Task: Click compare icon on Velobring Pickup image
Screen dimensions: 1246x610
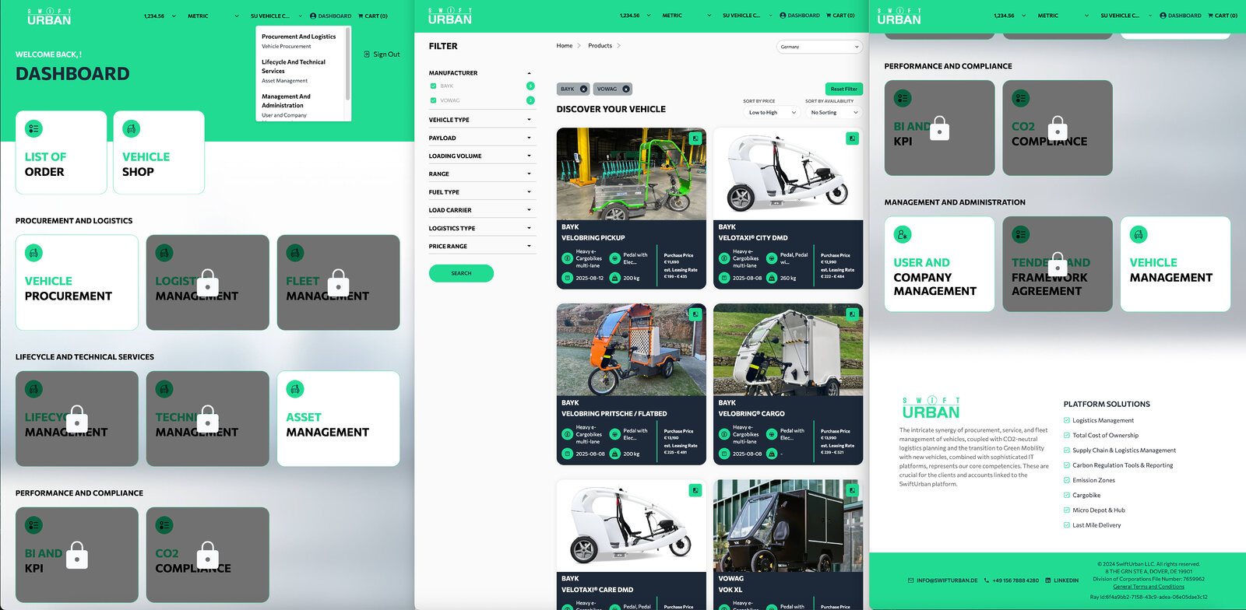Action: [x=695, y=138]
